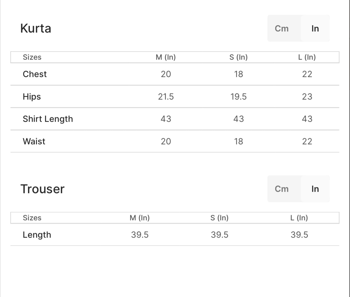Select In unit for Kurta table

tap(315, 28)
